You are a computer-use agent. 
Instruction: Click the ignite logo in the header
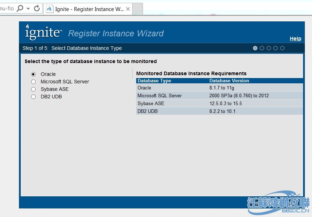point(43,32)
